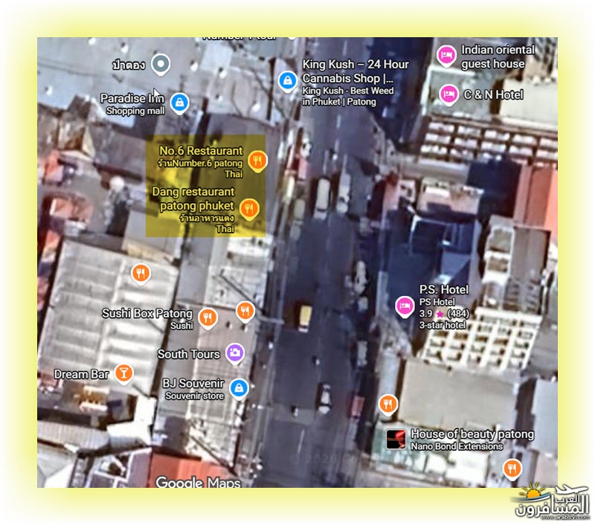This screenshot has height=525, width=595.
Task: Click the grey location pin beside ป่าตอง
Action: 159,65
